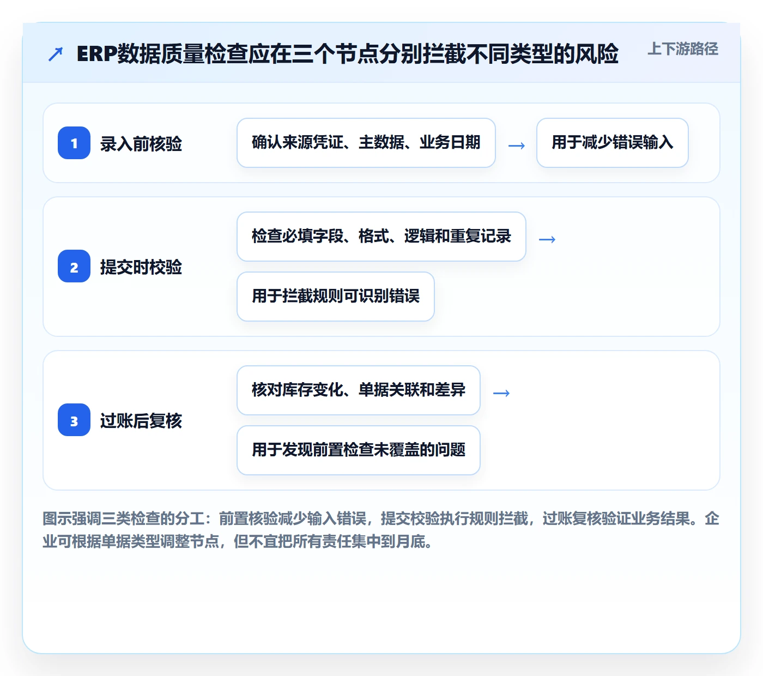Click the 上下游路径 label in header
Viewport: 763px width, 676px height.
pyautogui.click(x=683, y=49)
